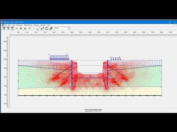This screenshot has height=132, width=177.
Task: Open the Deformations menu
Action: coord(28,25)
